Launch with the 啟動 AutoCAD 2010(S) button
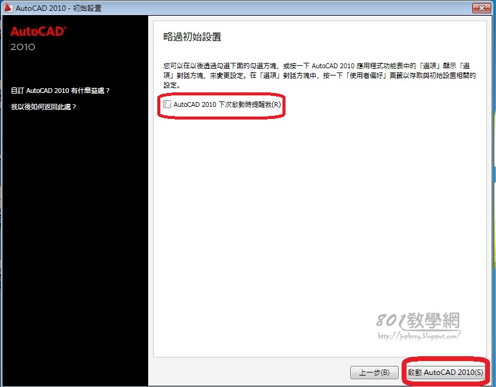496x387 pixels. click(445, 373)
